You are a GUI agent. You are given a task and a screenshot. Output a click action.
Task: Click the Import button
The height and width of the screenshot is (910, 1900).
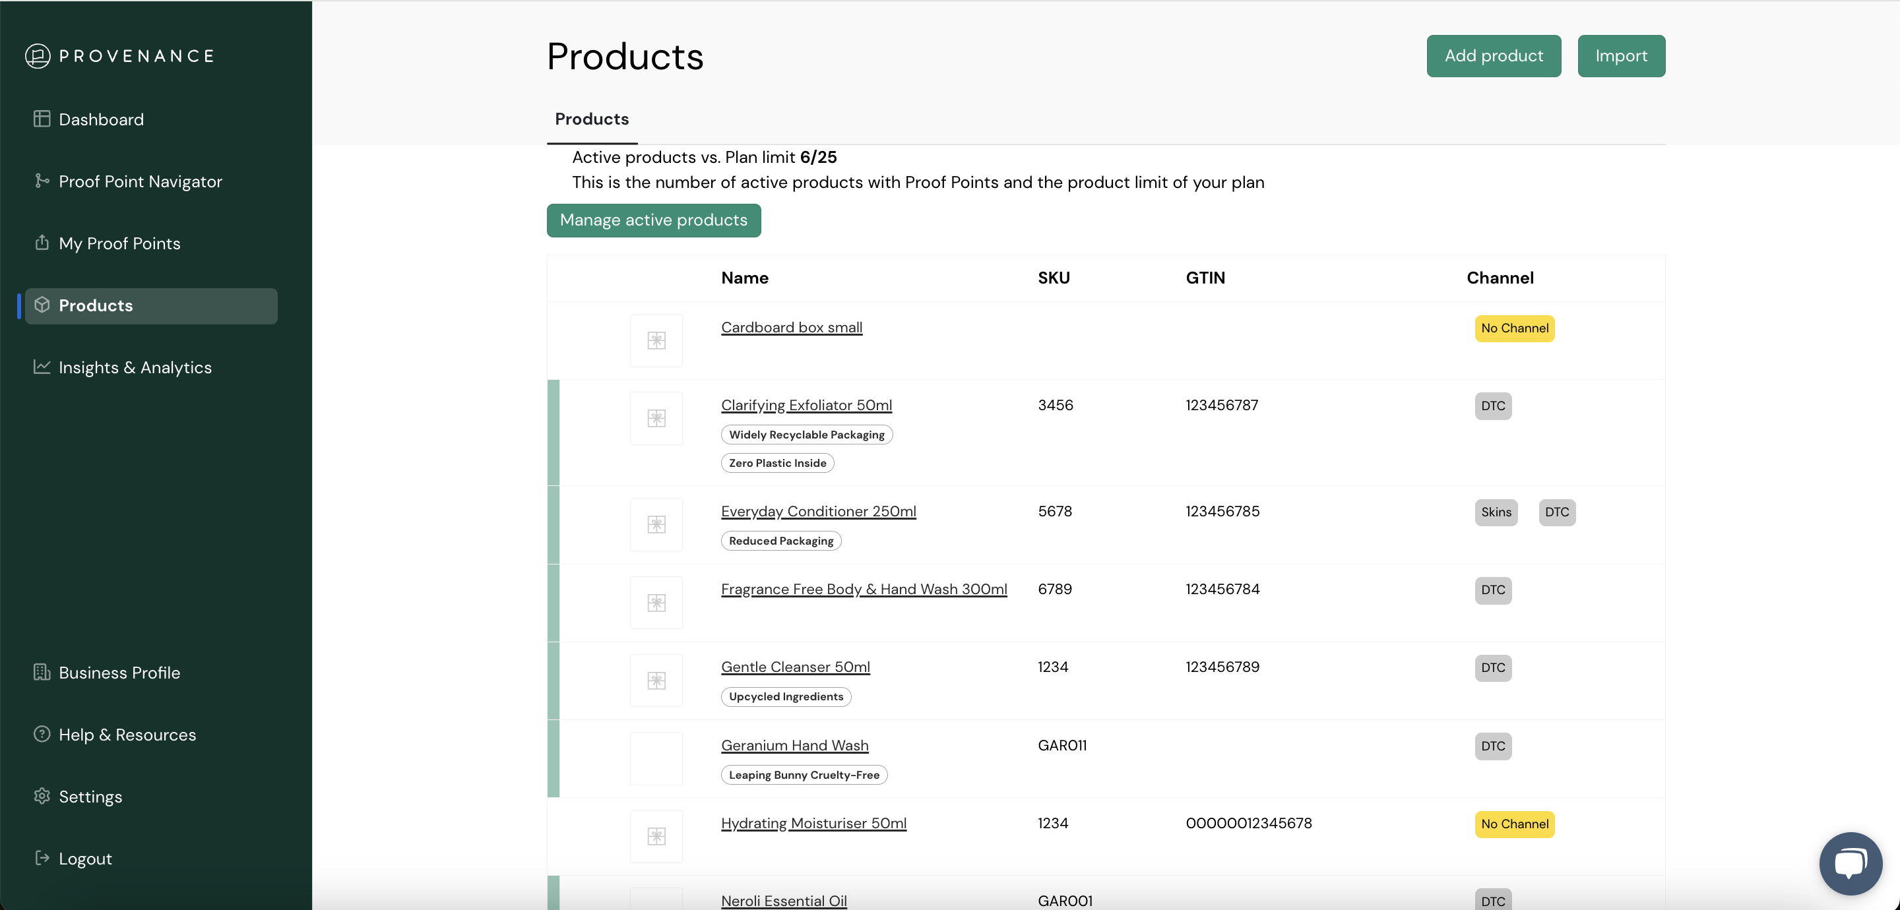pyautogui.click(x=1621, y=56)
